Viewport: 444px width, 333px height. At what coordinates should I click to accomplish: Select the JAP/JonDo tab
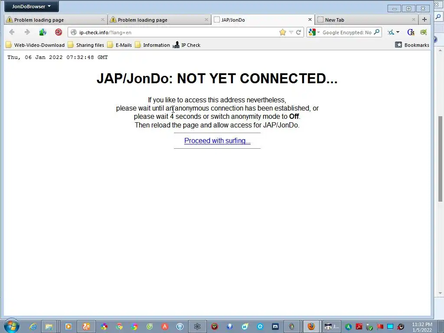(x=263, y=20)
